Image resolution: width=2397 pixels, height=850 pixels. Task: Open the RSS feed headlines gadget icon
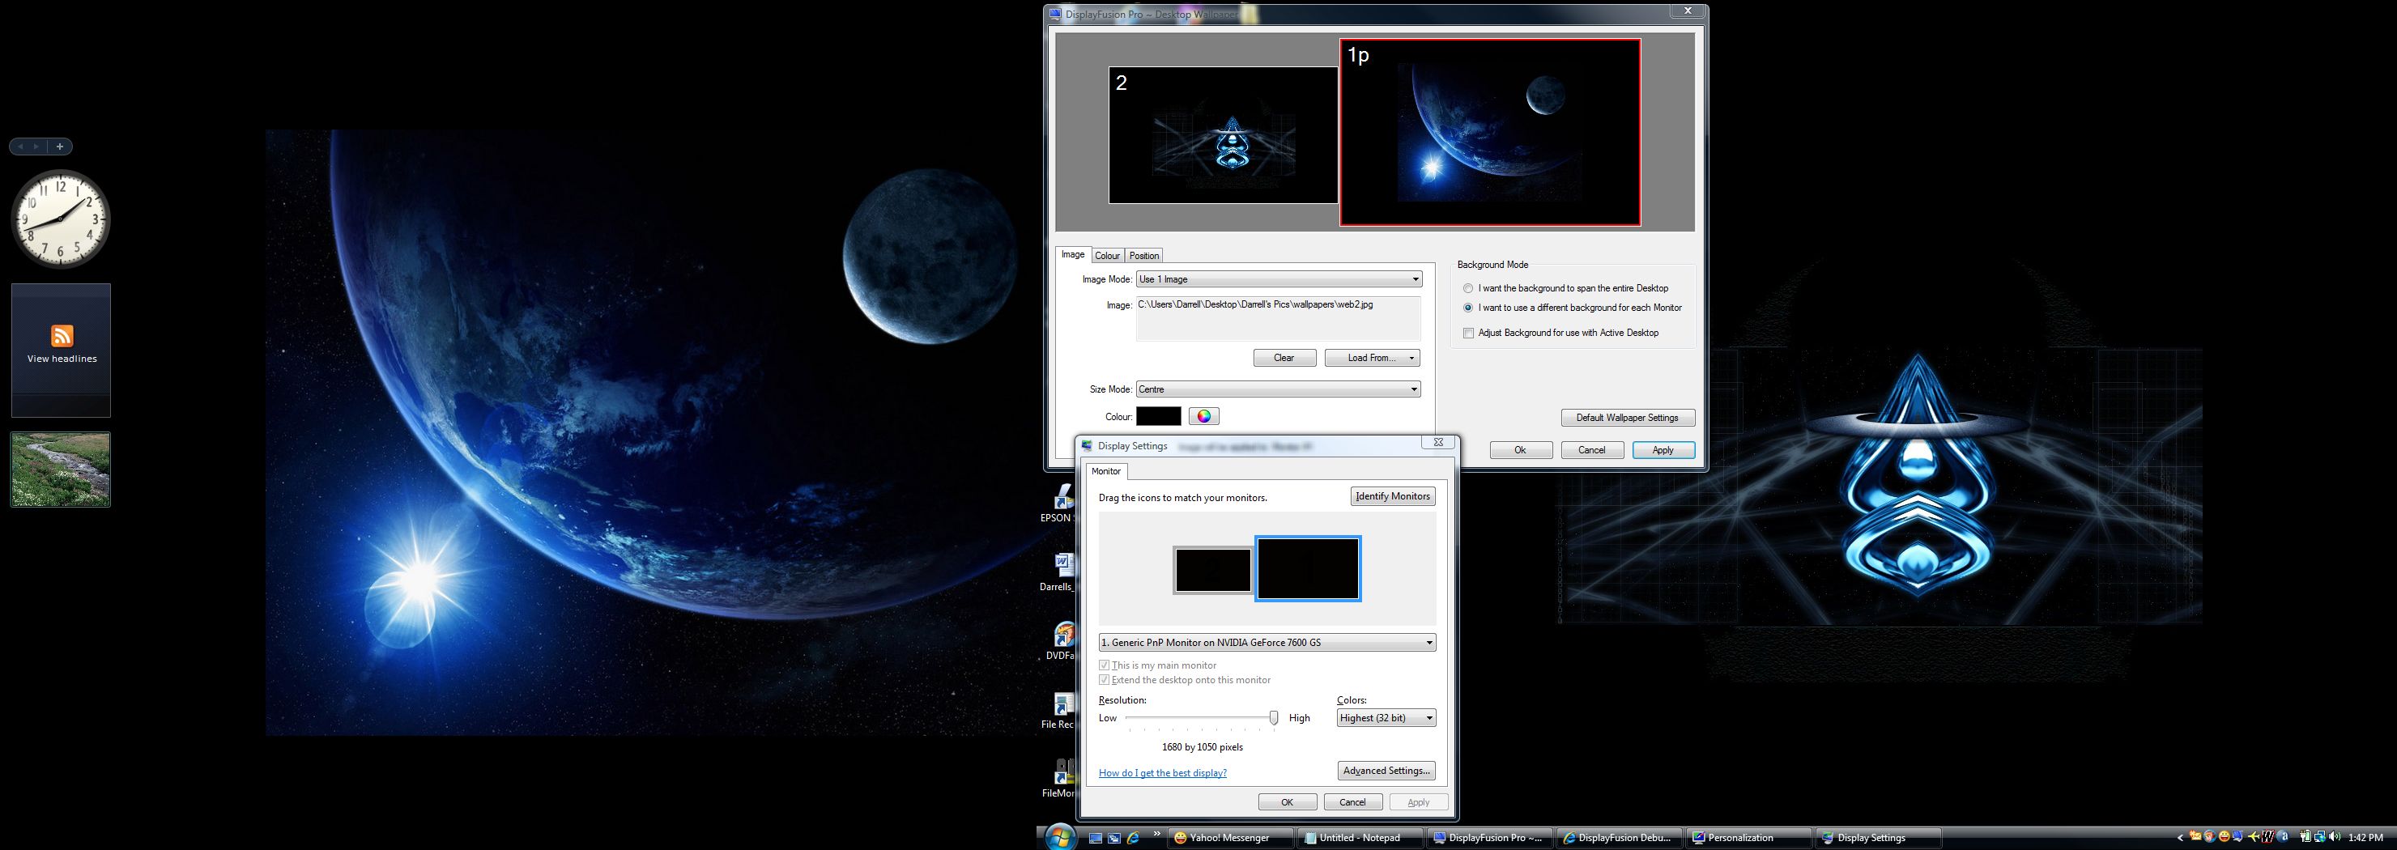[x=62, y=336]
